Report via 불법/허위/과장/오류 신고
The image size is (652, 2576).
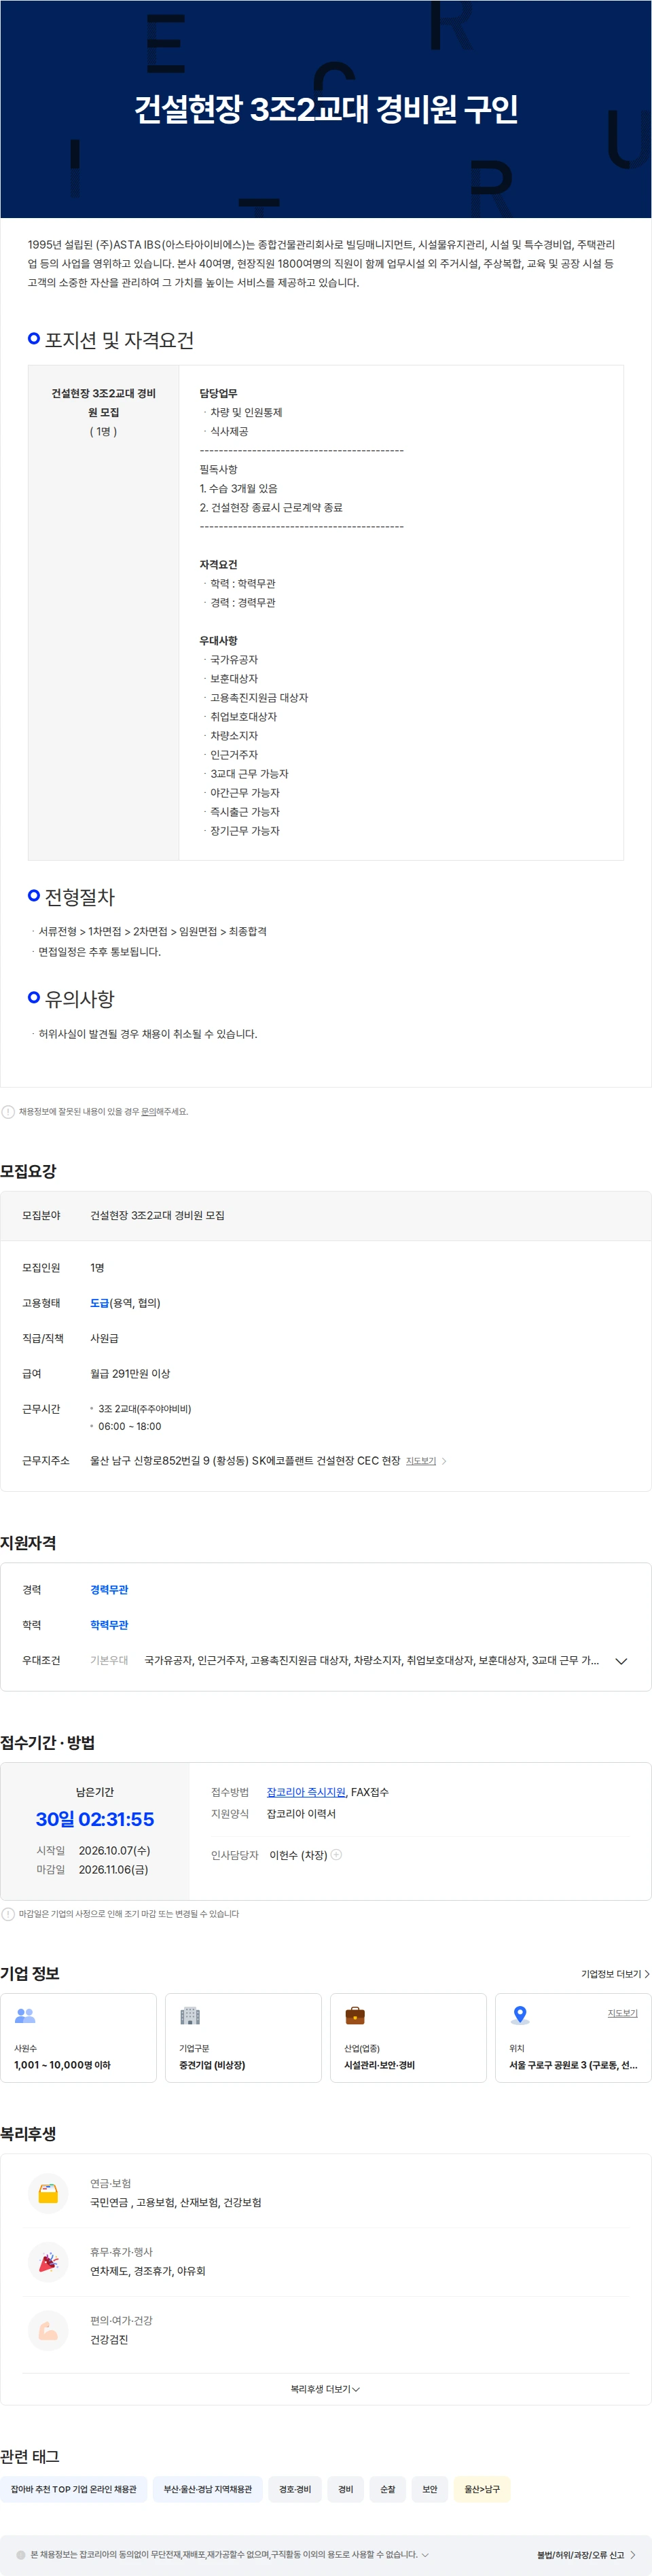[580, 2554]
